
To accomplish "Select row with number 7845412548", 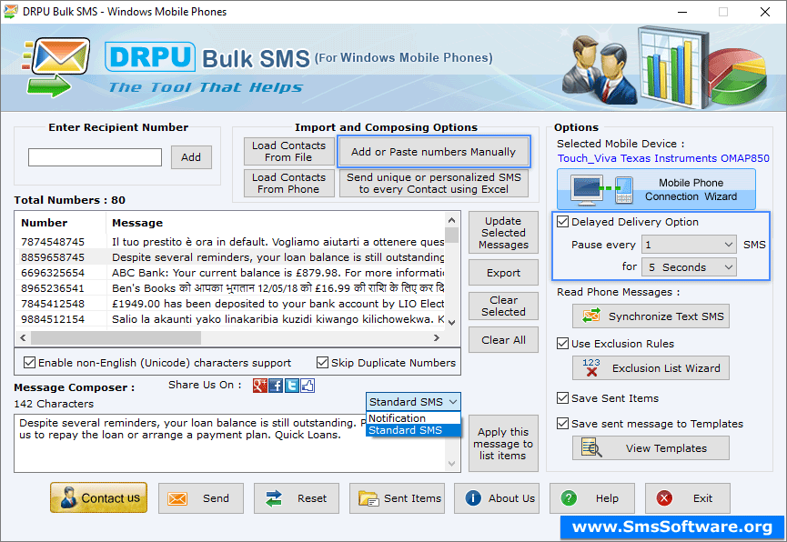I will click(x=230, y=304).
